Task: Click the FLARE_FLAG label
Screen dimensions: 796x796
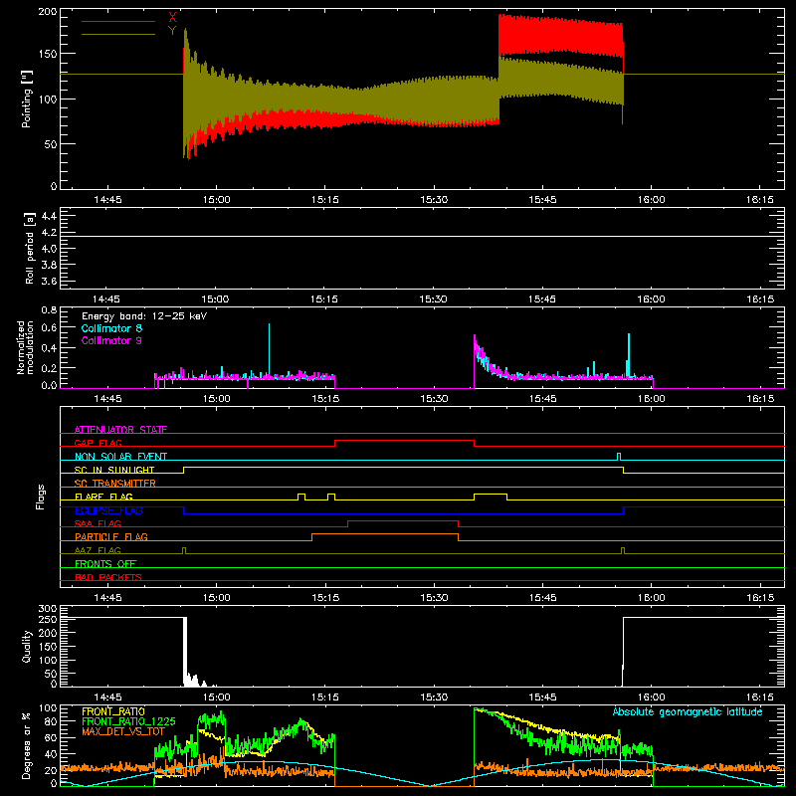Action: pyautogui.click(x=103, y=497)
